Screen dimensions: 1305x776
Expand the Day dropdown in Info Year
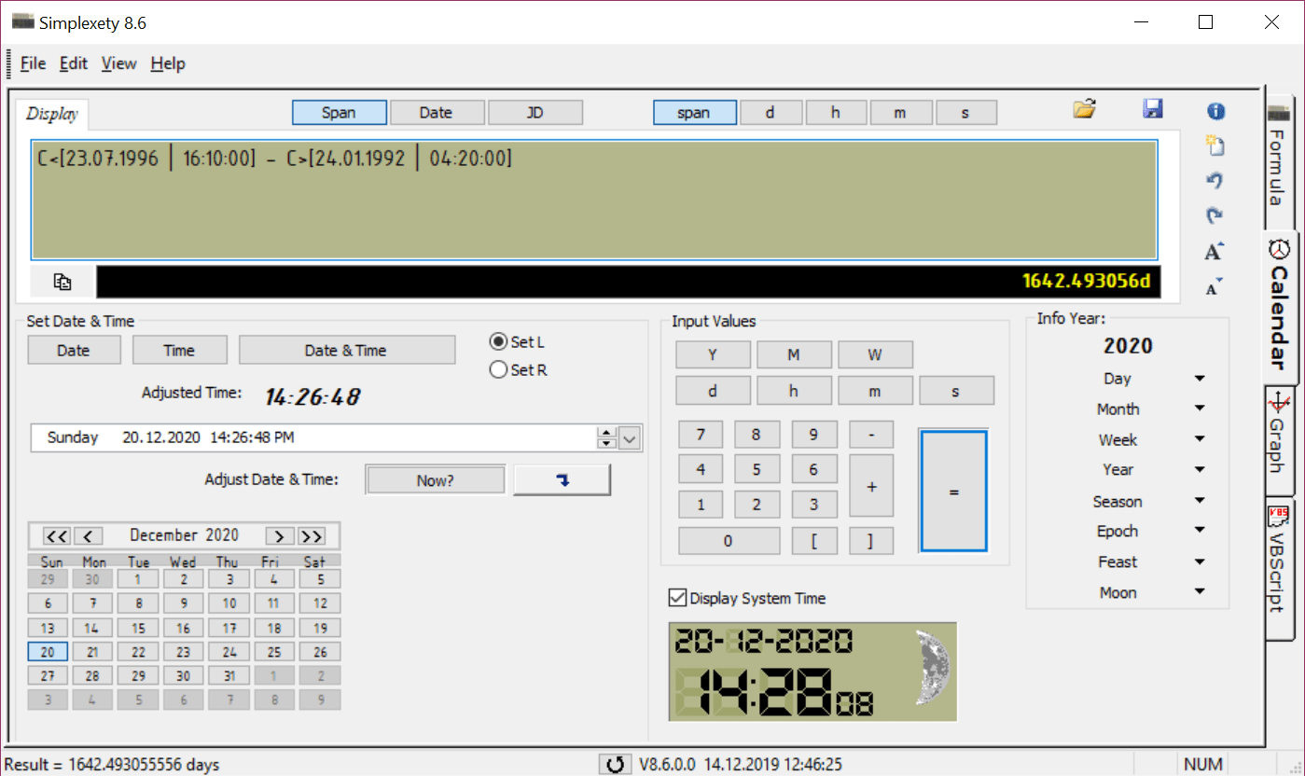(1200, 379)
